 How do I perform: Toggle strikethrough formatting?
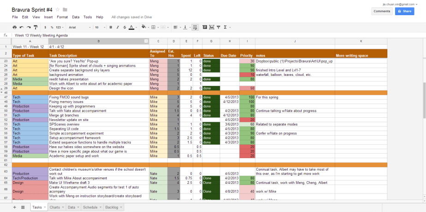click(124, 27)
